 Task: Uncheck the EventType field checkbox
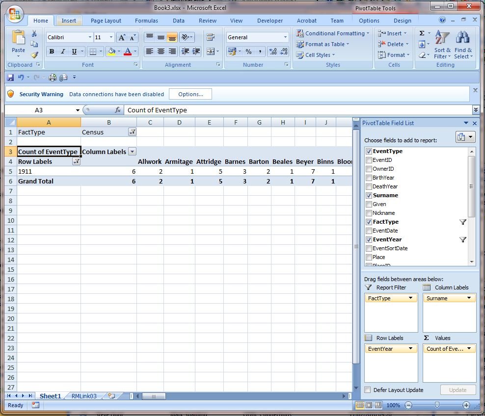(x=369, y=151)
